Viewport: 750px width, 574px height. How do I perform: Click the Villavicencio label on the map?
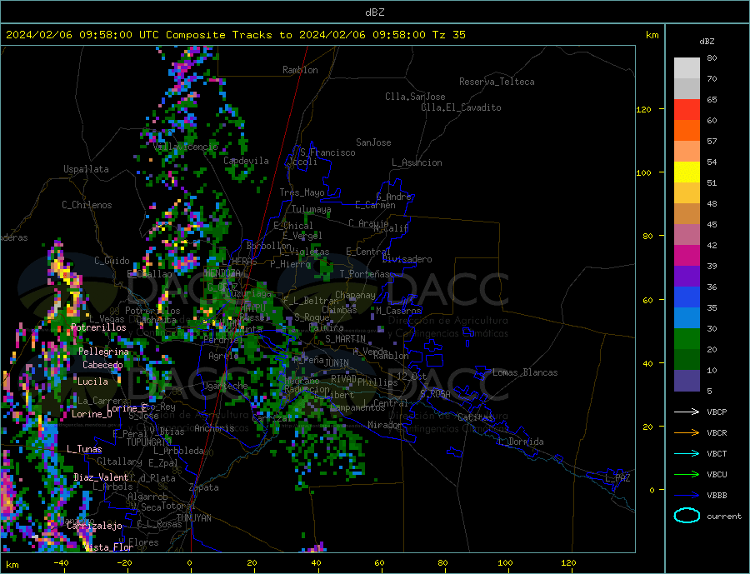tap(186, 147)
